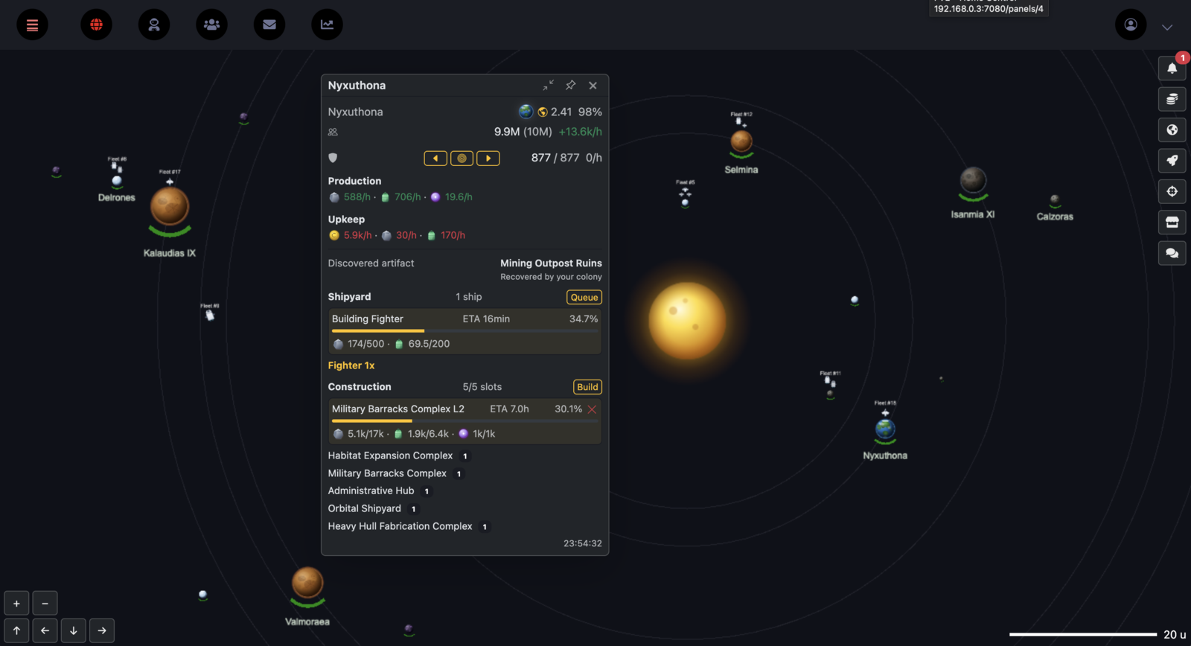Click the Military Barracks Complex L2 progress bar
The height and width of the screenshot is (646, 1191).
pyautogui.click(x=465, y=420)
